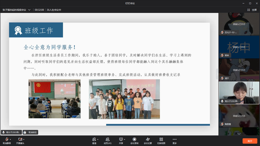260x146 pixels.
Task: Click the 共享 screen share icon
Action: point(121,139)
